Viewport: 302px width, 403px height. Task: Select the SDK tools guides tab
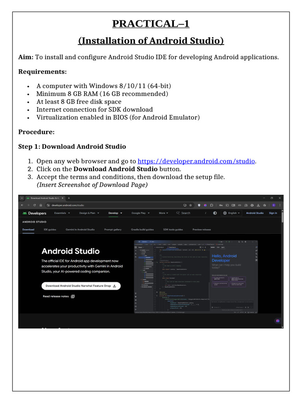[173, 229]
